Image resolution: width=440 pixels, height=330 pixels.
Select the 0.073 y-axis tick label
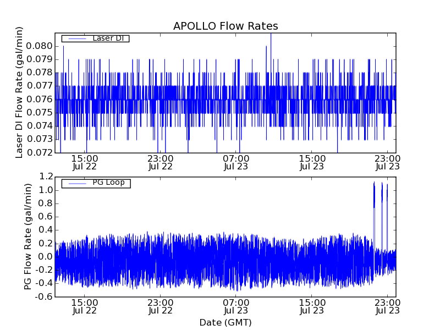[x=40, y=139]
